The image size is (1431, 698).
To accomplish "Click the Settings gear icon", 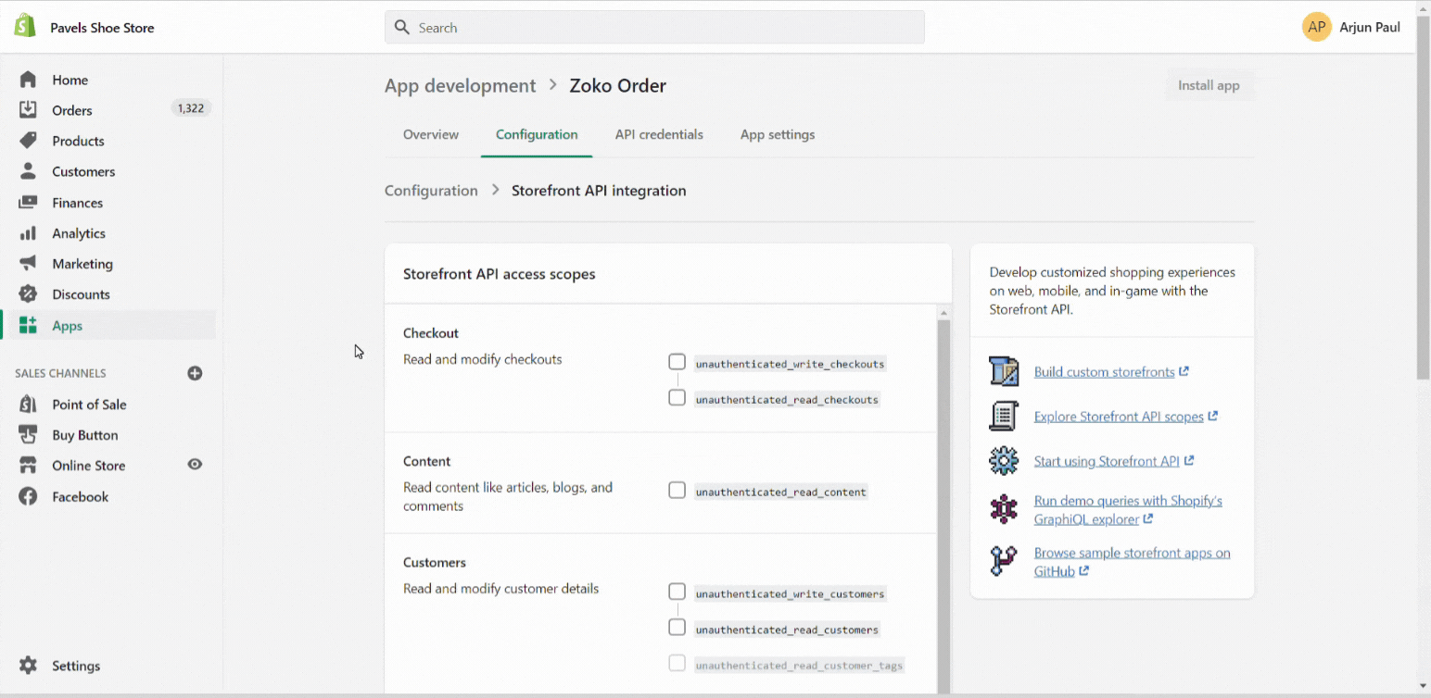I will 28,666.
